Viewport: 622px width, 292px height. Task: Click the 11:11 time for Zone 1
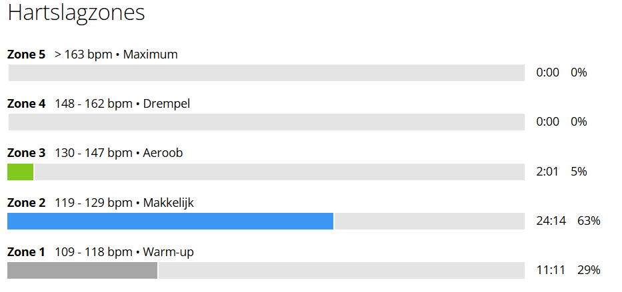[x=551, y=270]
